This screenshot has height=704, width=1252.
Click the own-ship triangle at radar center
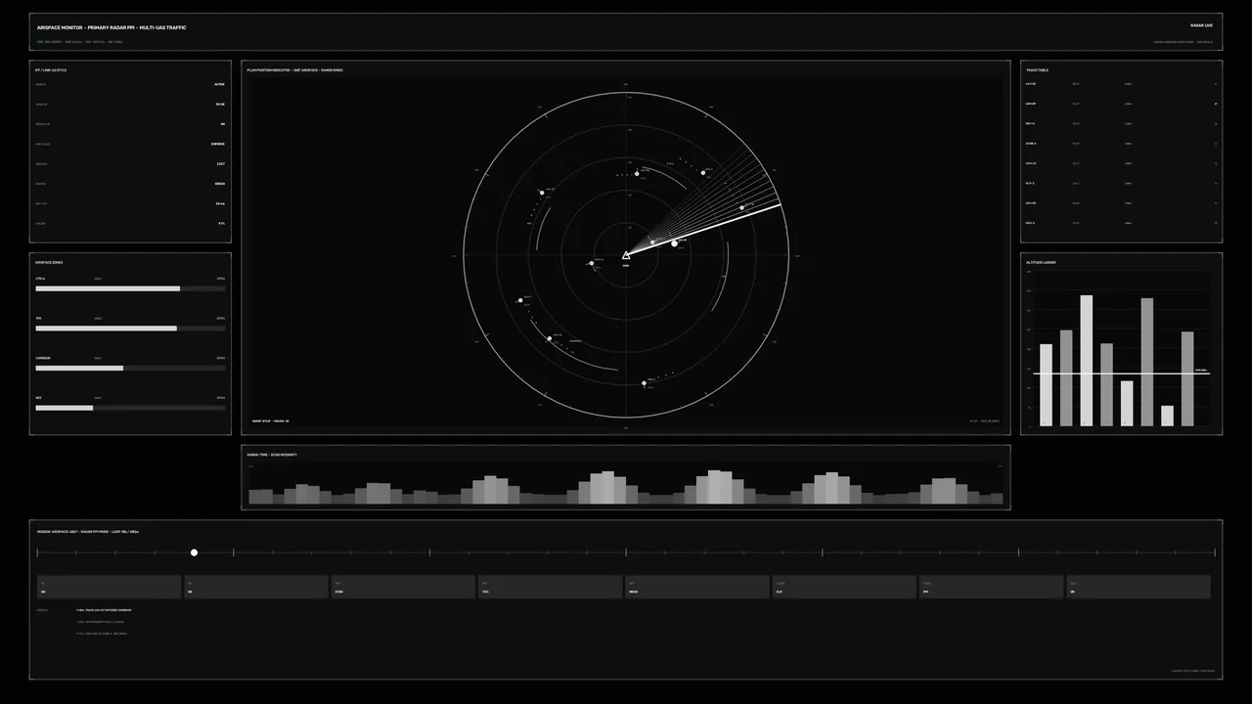(x=626, y=255)
